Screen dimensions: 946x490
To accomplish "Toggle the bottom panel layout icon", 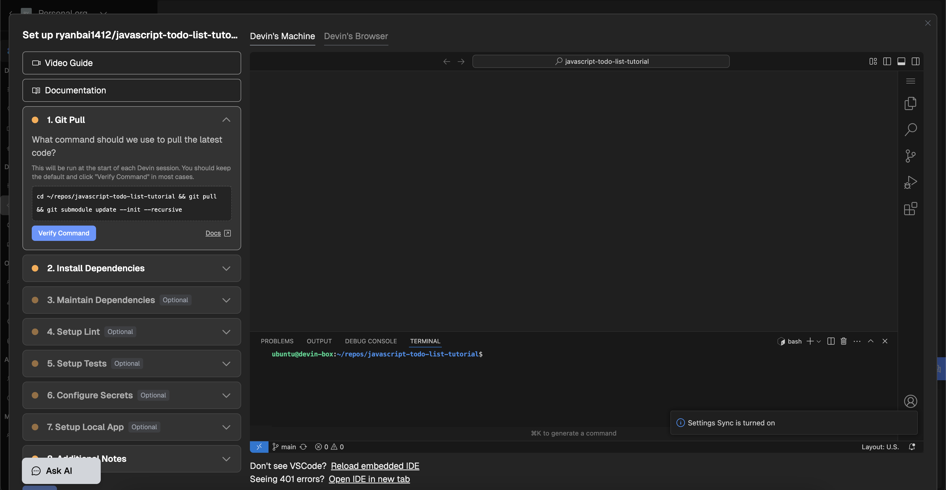I will tap(901, 61).
